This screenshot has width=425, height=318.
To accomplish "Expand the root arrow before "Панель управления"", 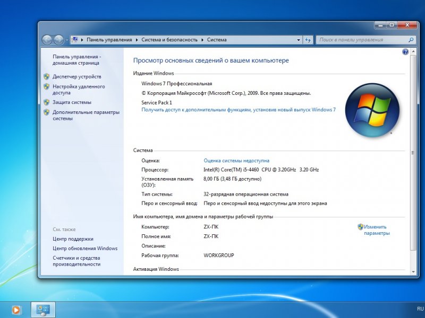I will (82, 40).
